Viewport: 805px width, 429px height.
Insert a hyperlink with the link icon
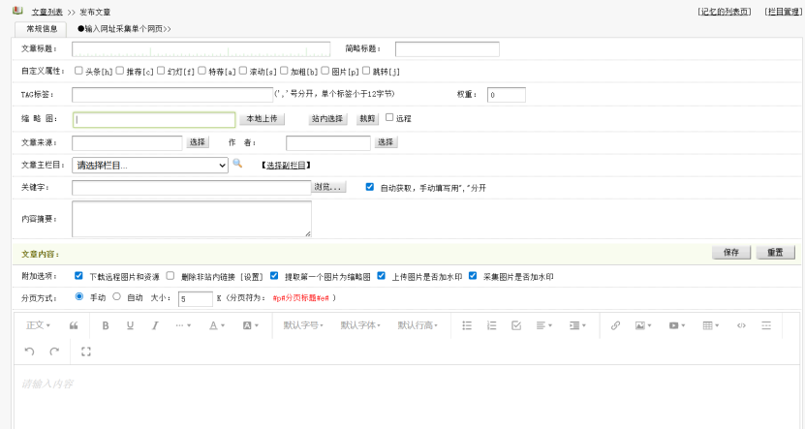pos(615,325)
